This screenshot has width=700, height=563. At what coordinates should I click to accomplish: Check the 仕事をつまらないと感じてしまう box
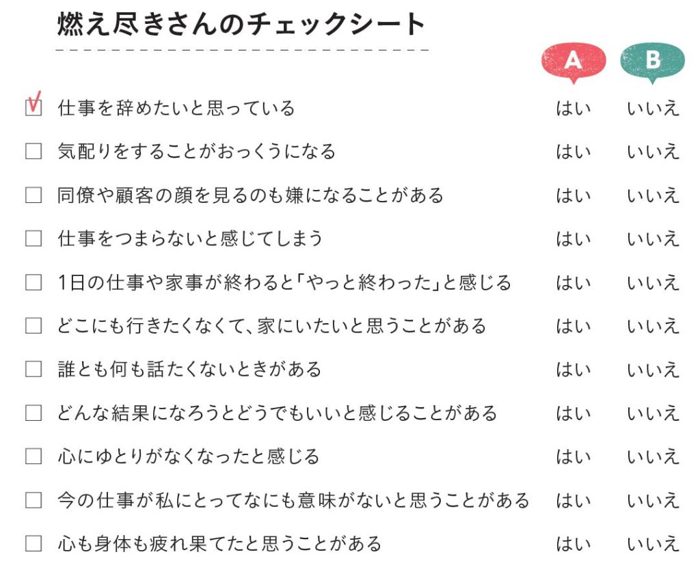(x=33, y=239)
